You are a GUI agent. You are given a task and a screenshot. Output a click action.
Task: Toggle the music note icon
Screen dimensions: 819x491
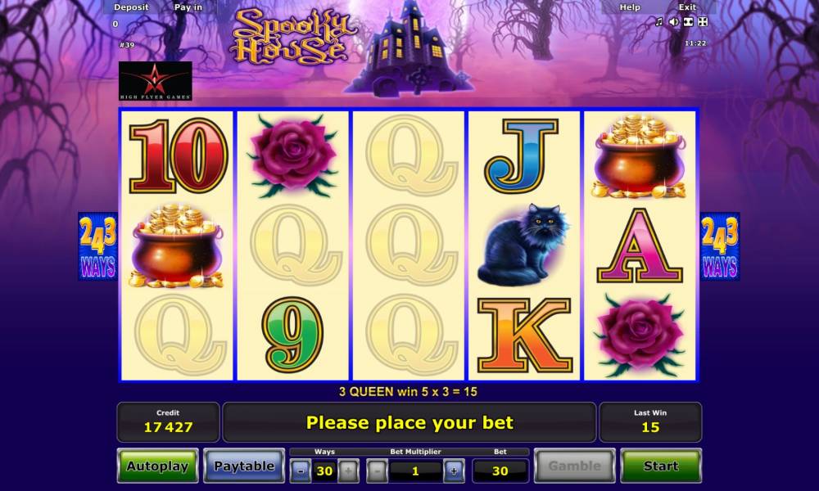(658, 22)
